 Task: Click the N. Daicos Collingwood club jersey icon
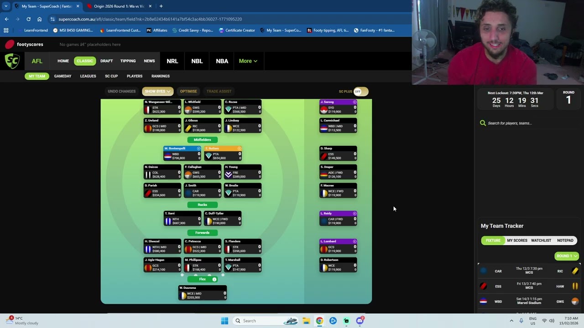click(x=148, y=174)
